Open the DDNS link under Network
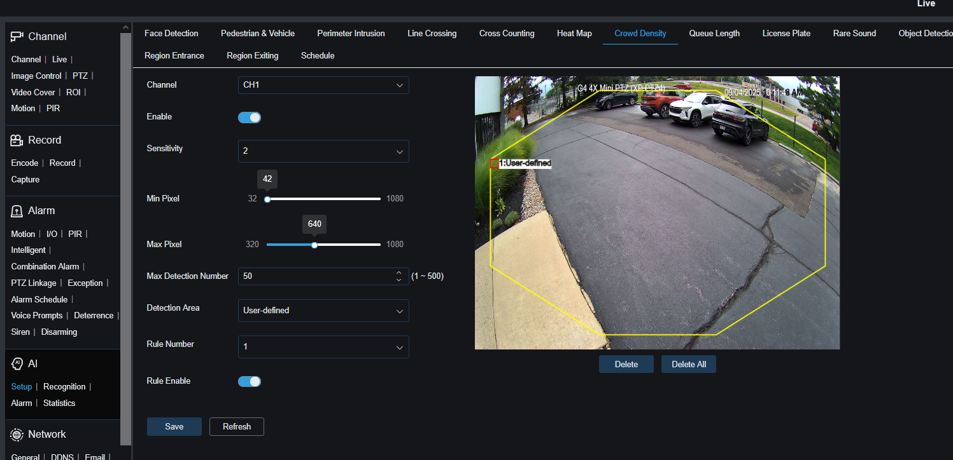Viewport: 953px width, 460px height. pos(62,457)
